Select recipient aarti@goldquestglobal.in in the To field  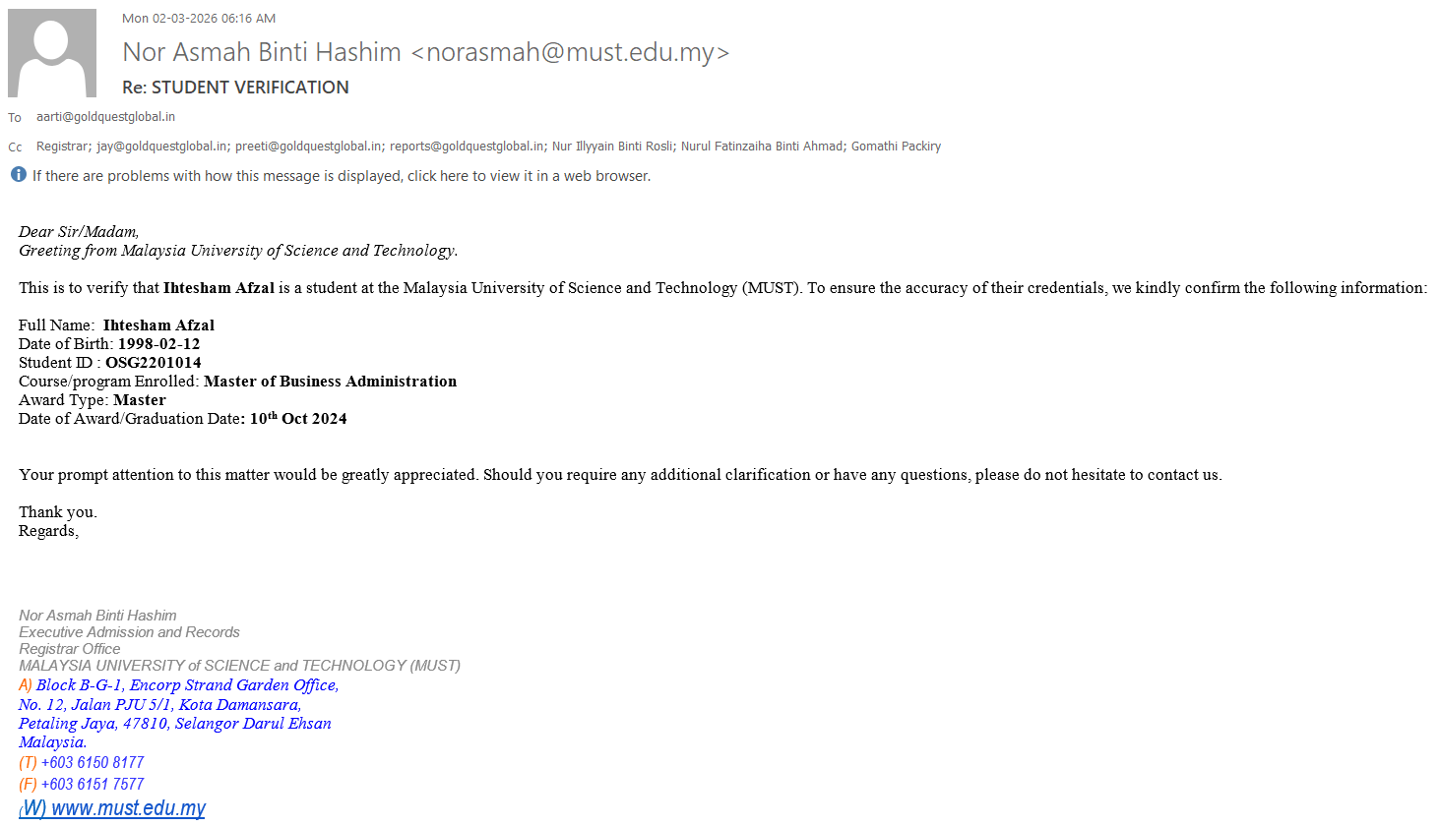(105, 117)
